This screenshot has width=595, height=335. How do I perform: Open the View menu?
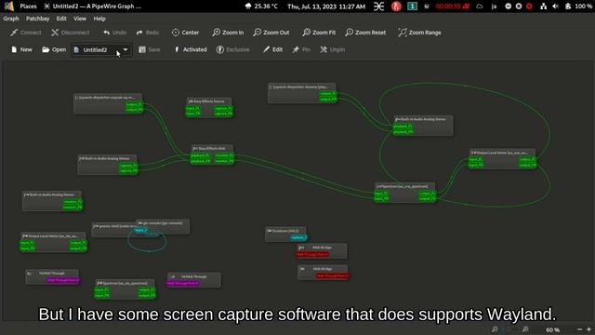click(80, 19)
